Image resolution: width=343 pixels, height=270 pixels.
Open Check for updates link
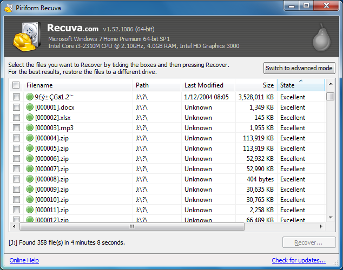coord(299,260)
